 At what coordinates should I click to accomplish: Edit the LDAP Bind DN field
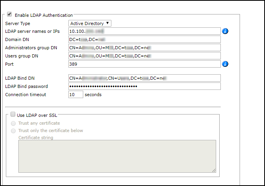(x=145, y=78)
